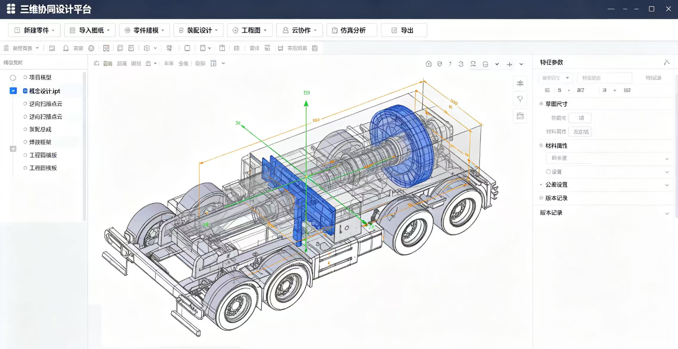Viewport: 678px width, 349px height.
Task: Open the dropdown arrow on 新建零件
Action: [53, 30]
